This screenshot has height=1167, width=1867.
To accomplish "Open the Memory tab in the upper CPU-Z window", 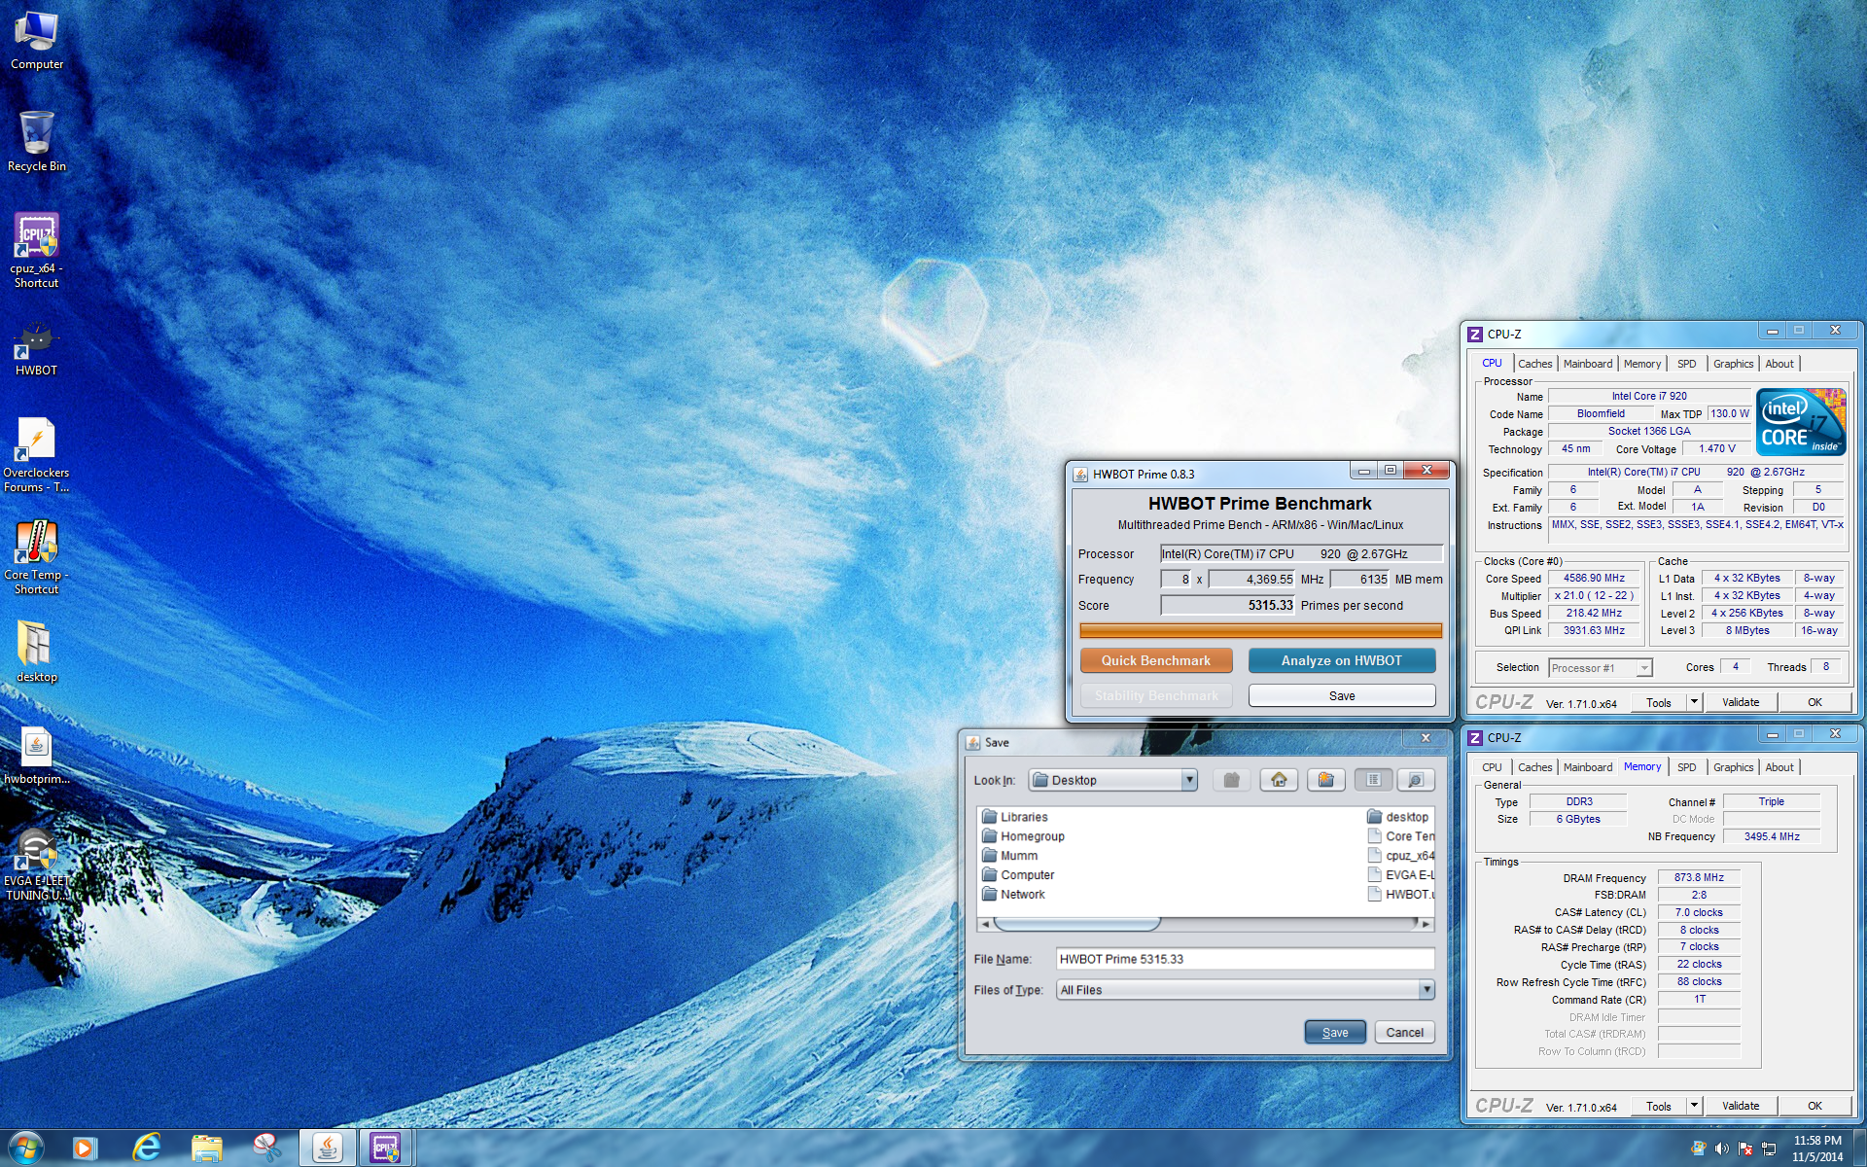I will coord(1642,364).
